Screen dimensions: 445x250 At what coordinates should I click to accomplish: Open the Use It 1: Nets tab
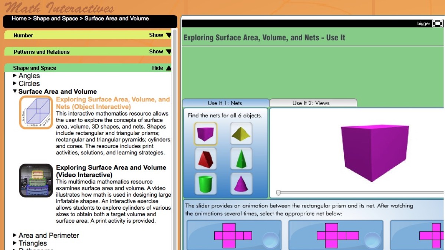225,103
